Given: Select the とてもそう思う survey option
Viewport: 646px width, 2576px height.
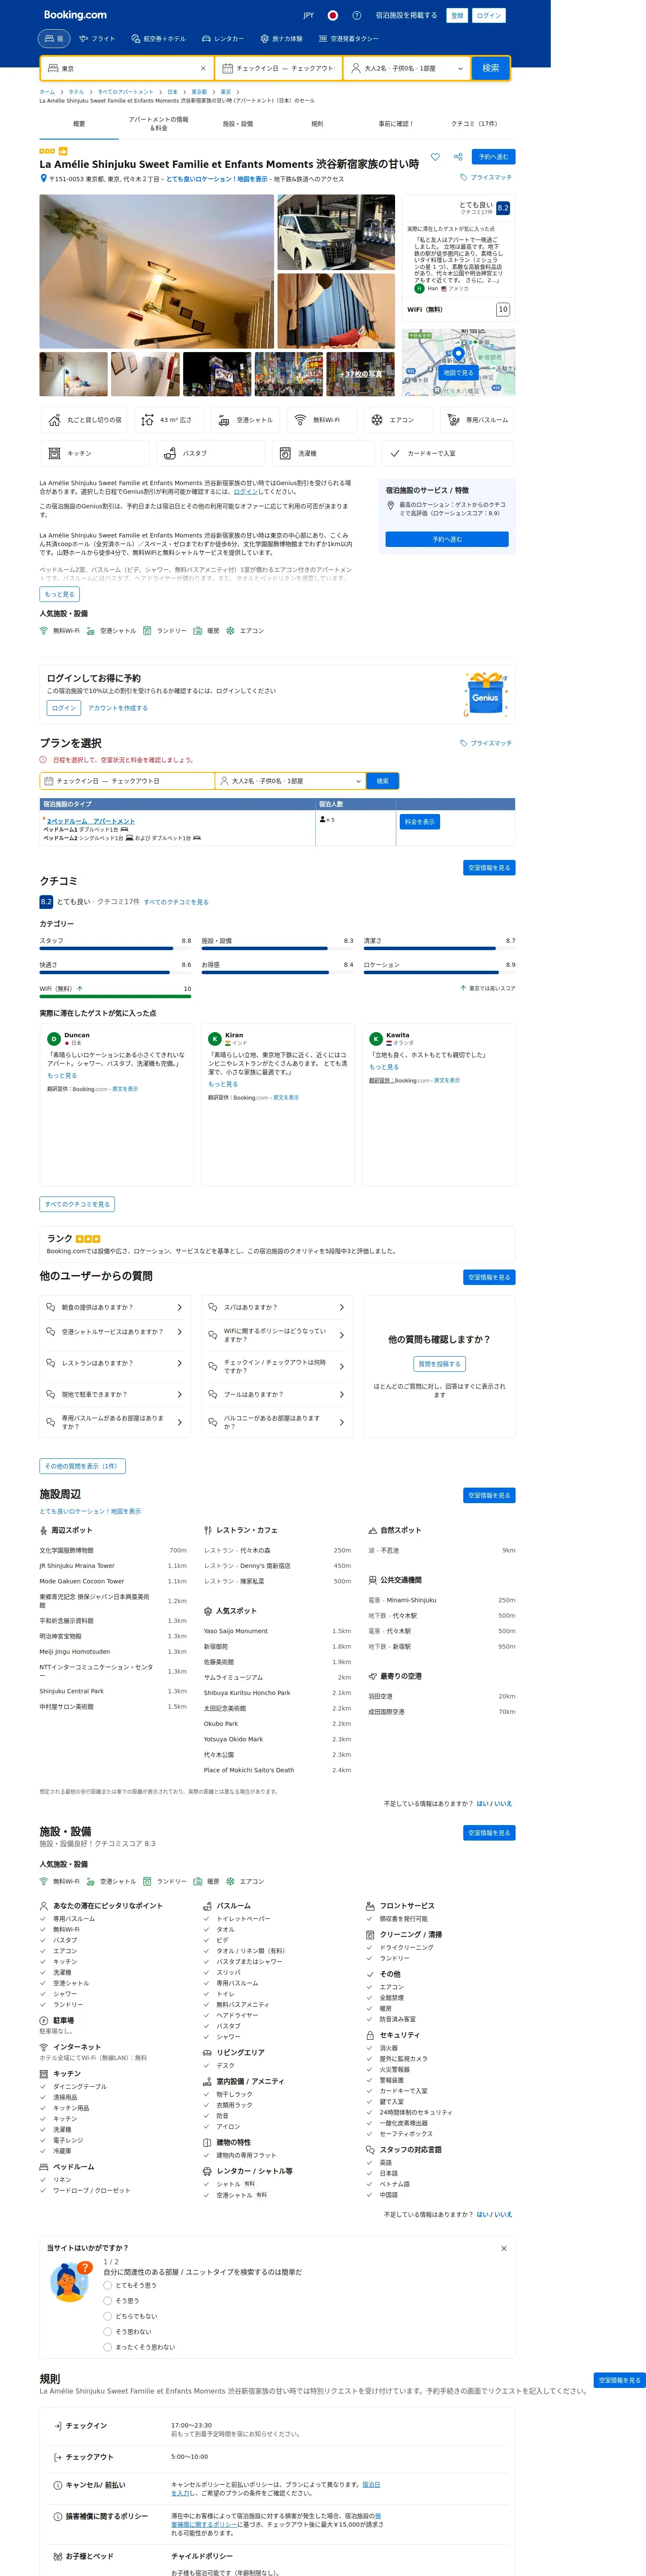Looking at the screenshot, I should point(108,2285).
